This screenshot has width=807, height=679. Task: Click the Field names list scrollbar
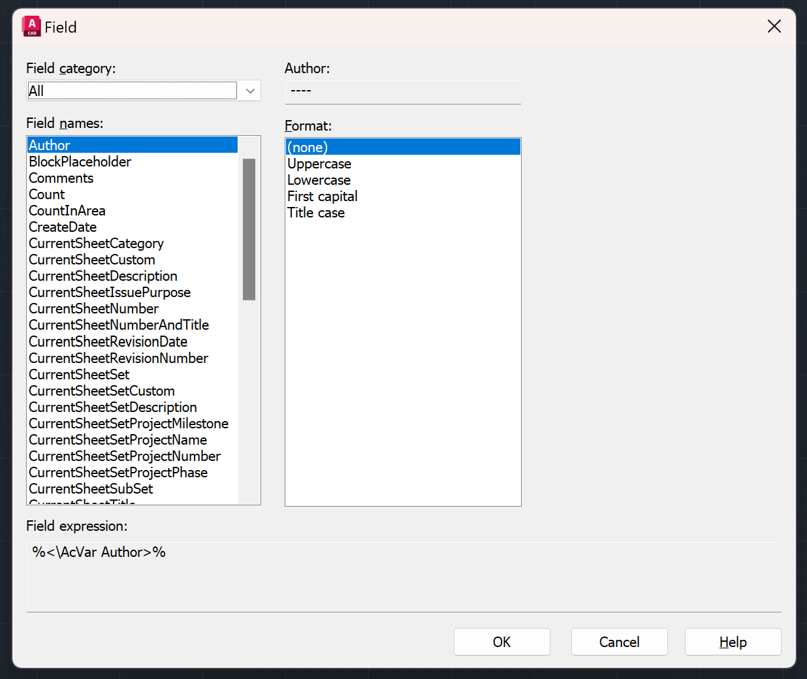249,229
